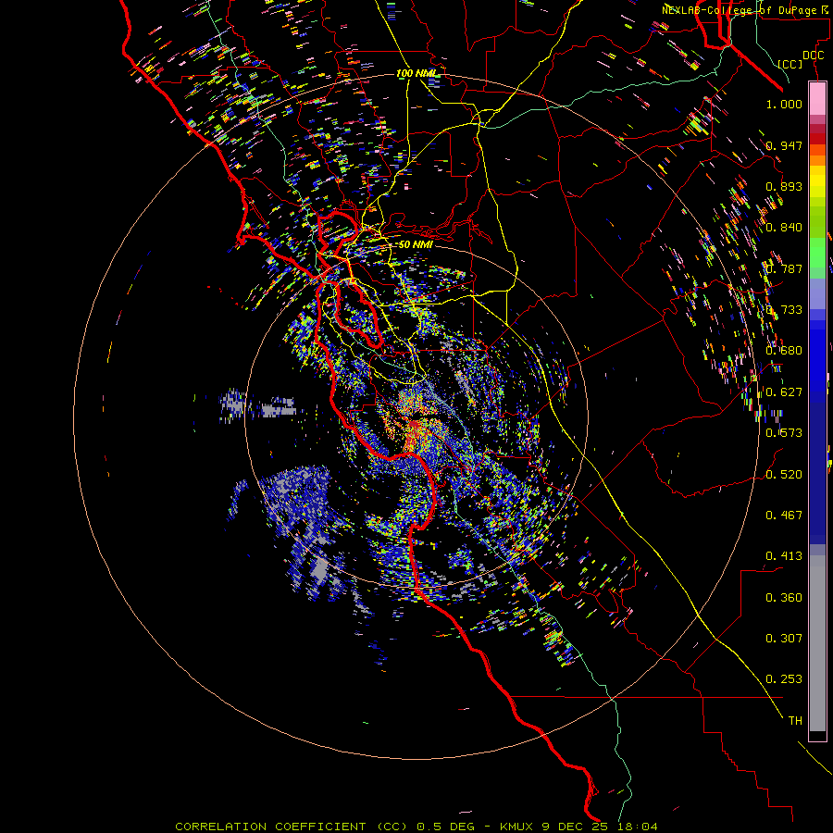Click the 0.253 value on the color scale
Viewport: 833px width, 833px height.
[x=784, y=679]
